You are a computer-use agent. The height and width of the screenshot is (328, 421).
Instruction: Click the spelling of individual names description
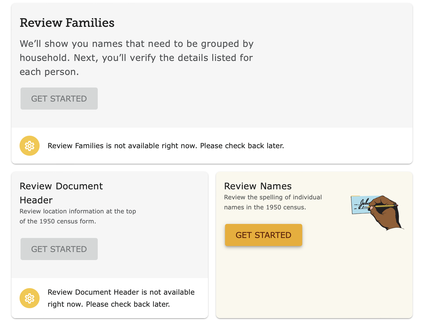click(x=273, y=202)
